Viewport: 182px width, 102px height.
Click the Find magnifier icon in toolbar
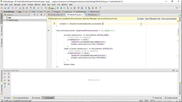(x=31, y=8)
